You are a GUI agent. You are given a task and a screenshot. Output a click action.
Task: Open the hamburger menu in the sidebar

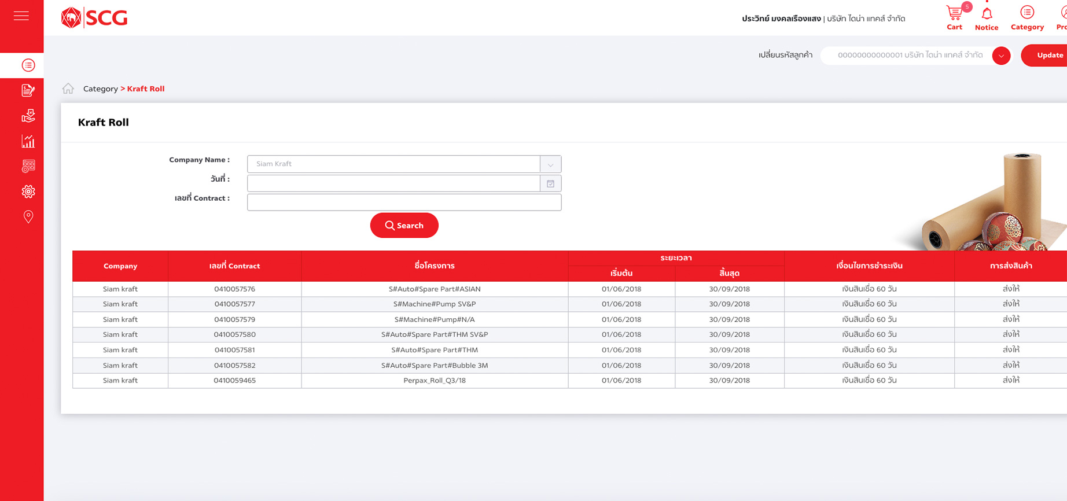pos(21,16)
